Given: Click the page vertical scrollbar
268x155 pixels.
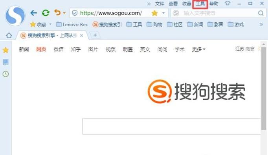Looking at the screenshot, I should click(x=264, y=88).
